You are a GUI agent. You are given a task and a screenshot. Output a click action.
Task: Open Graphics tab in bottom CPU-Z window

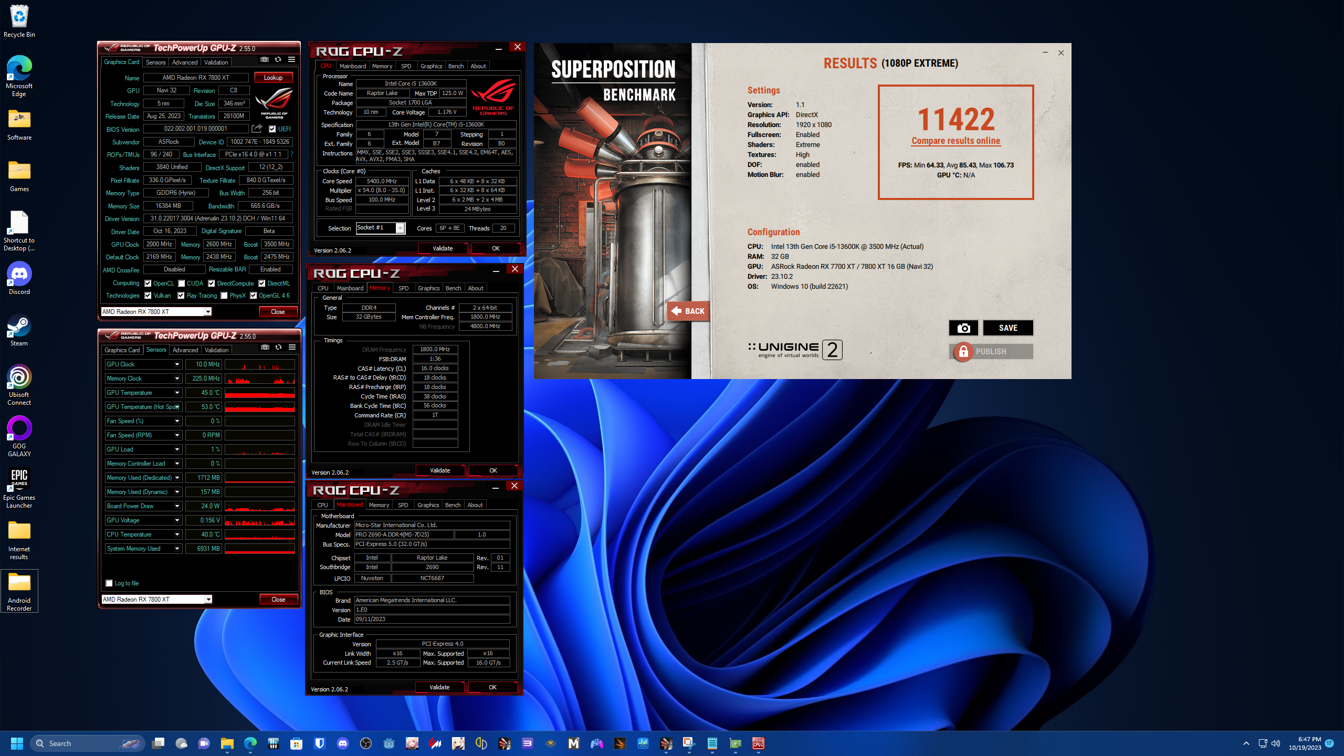pos(428,505)
